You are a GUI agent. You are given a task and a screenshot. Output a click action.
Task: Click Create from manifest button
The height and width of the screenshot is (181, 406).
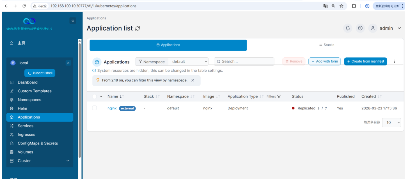tap(366, 61)
